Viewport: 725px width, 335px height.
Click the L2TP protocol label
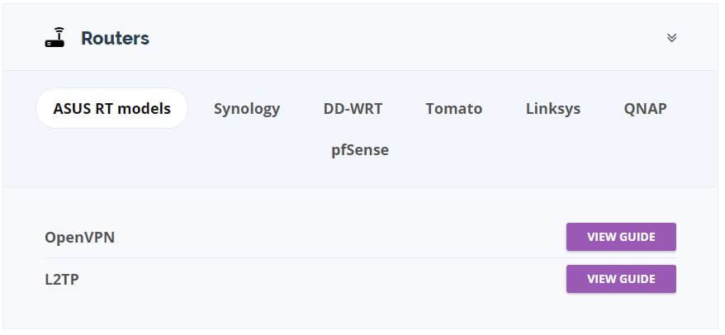(x=61, y=280)
